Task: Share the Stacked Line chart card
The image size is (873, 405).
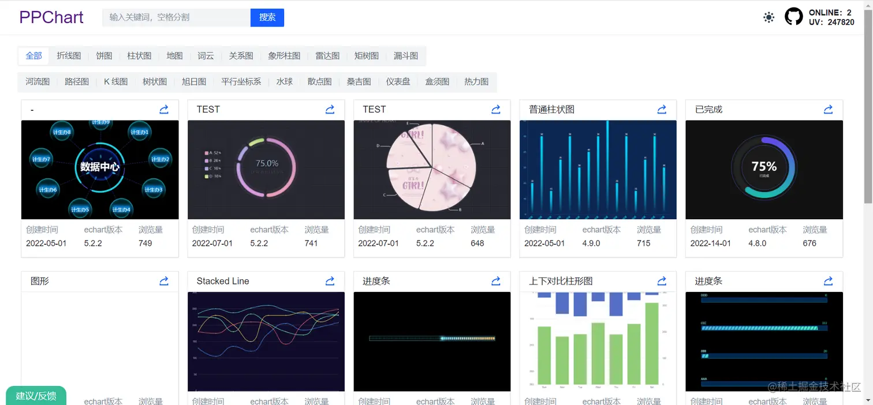Action: (x=330, y=281)
